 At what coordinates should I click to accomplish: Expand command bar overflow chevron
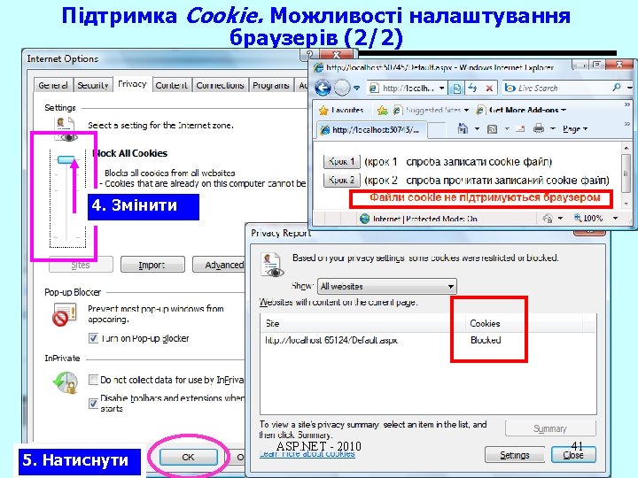coord(627,124)
